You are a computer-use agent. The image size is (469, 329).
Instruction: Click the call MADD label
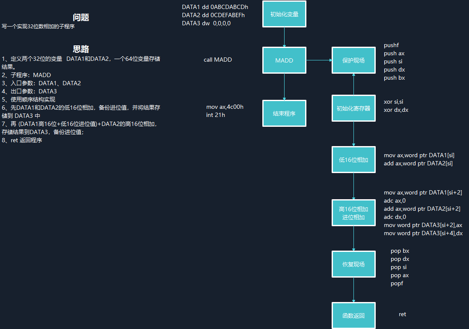218,60
